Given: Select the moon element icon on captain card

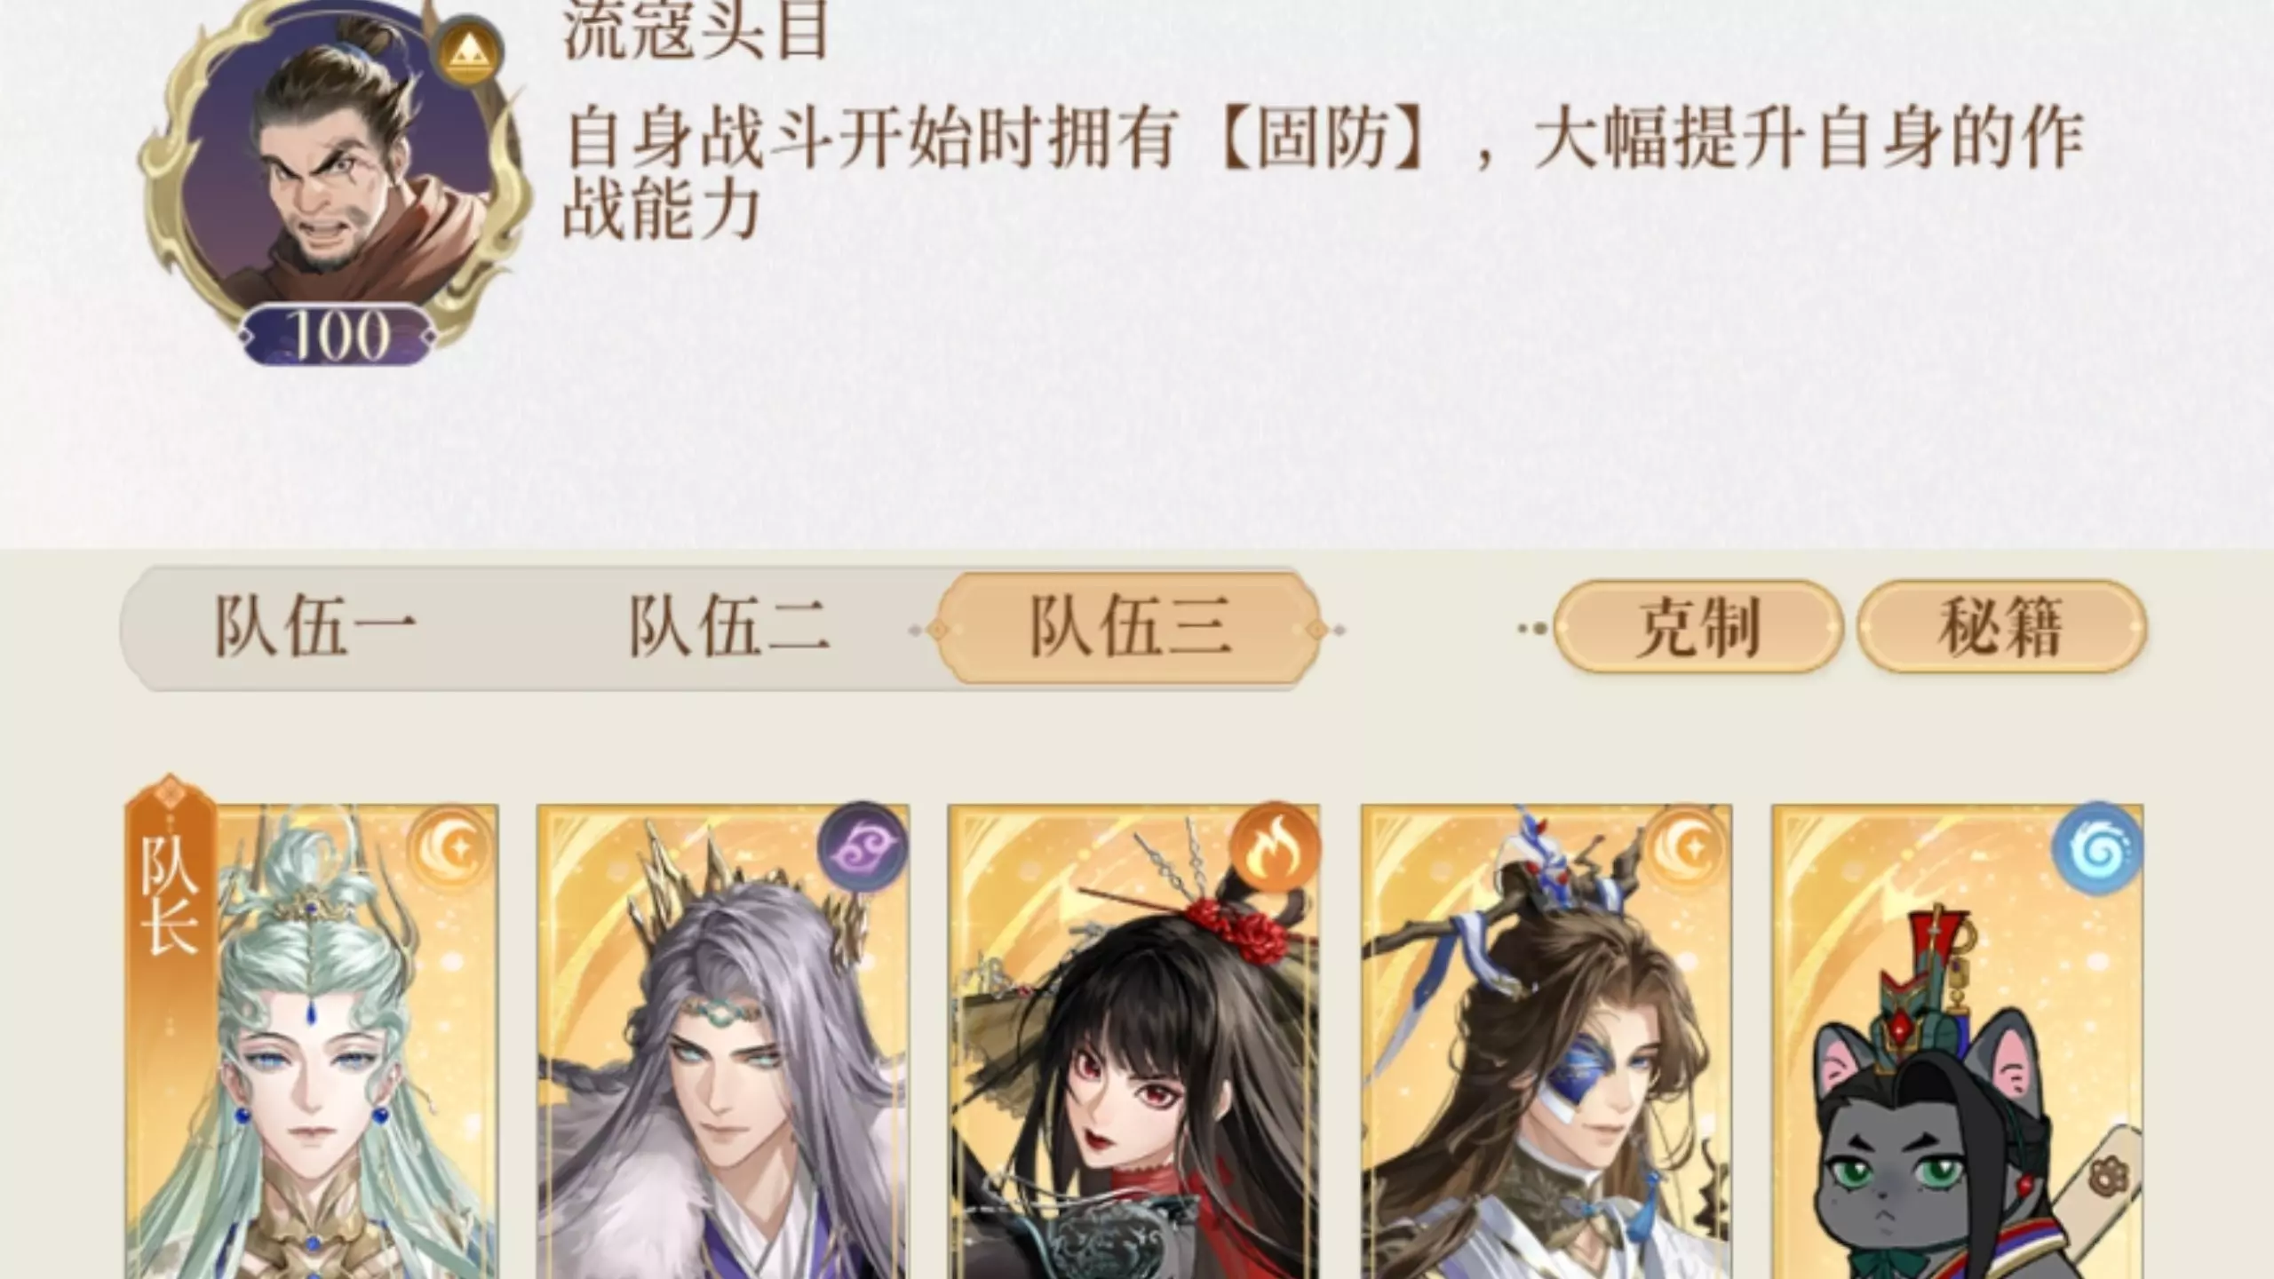Looking at the screenshot, I should [452, 849].
